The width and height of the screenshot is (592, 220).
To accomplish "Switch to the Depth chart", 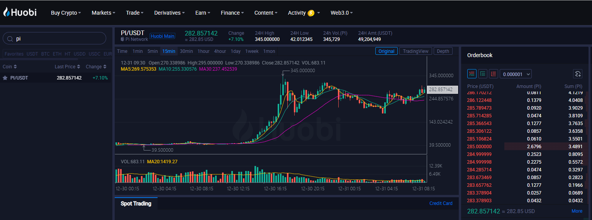I will click(443, 51).
